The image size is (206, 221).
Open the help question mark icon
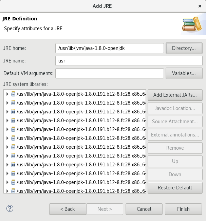click(10, 208)
